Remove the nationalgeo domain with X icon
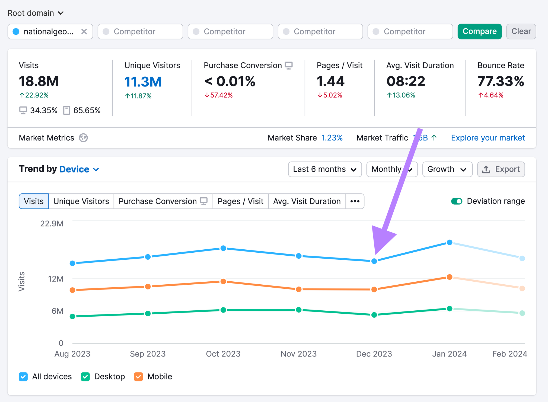Viewport: 548px width, 402px height. [x=84, y=32]
